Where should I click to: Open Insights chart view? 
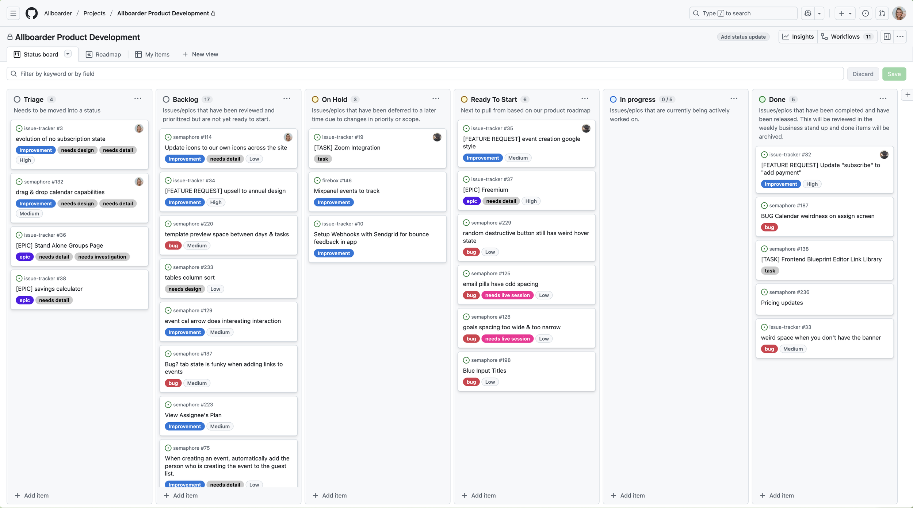point(798,36)
